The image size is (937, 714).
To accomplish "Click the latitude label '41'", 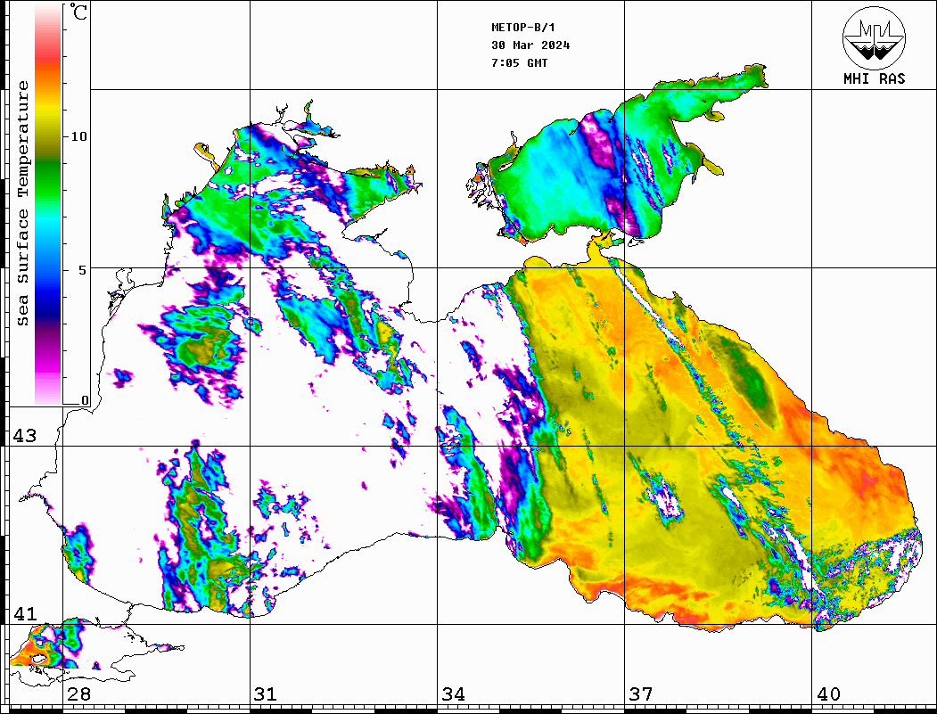I will click(24, 613).
